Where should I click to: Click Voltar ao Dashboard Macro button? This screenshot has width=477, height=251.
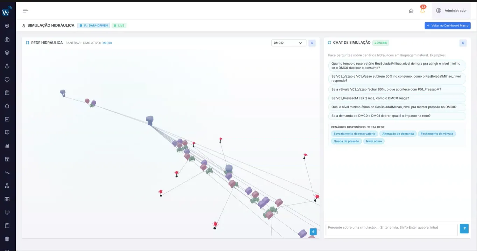pyautogui.click(x=447, y=26)
